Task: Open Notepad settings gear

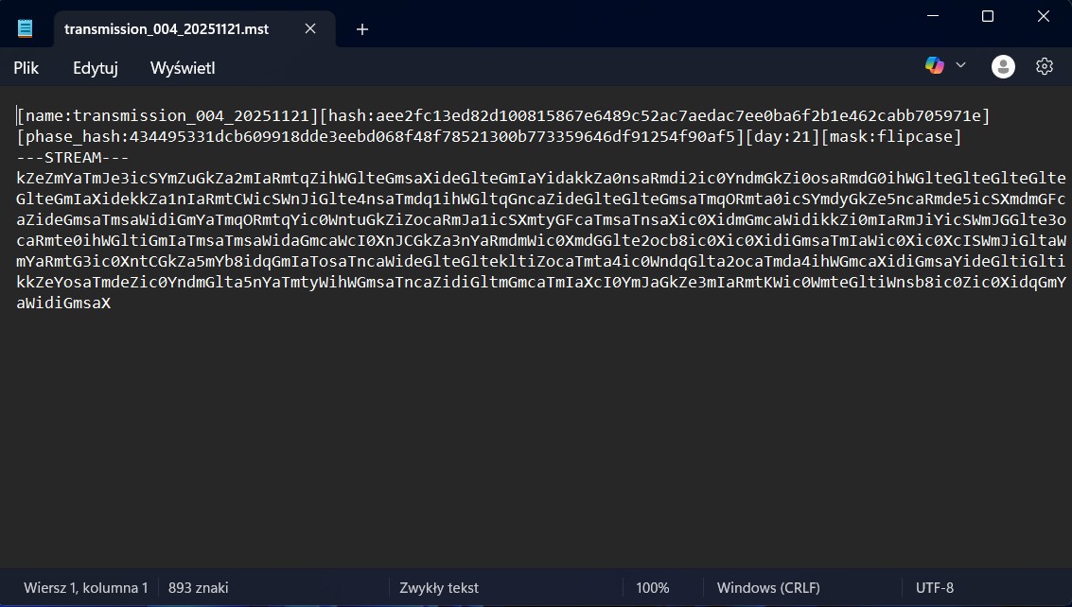Action: pos(1045,66)
